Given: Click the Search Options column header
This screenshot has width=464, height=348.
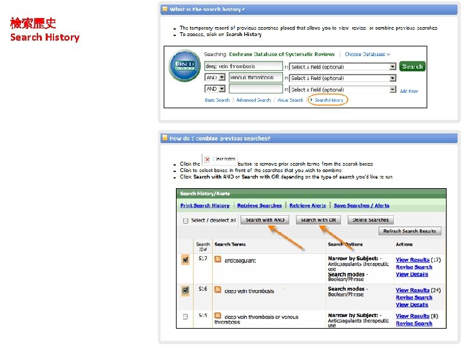Looking at the screenshot, I should 345,244.
